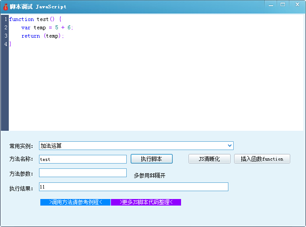Image resolution: width=306 pixels, height=227 pixels.
Task: Maximize the 脚本调试 window
Action: pyautogui.click(x=283, y=5)
